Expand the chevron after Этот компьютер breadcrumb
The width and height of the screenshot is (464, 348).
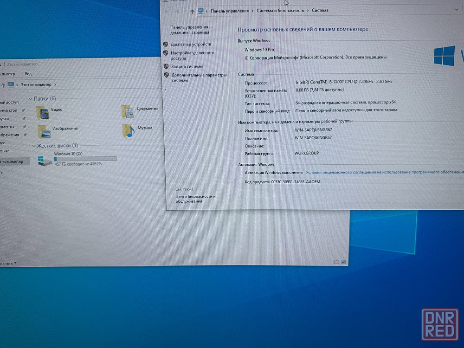(55, 84)
